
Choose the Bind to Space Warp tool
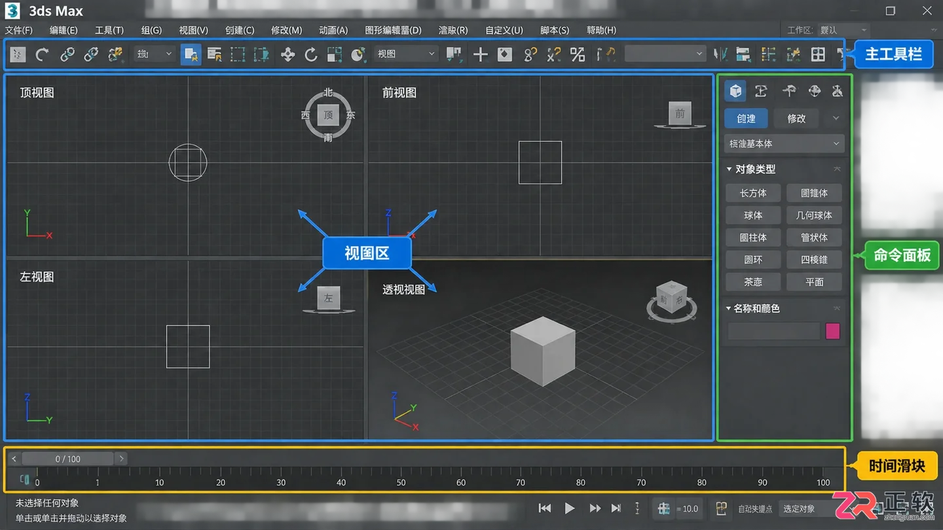tap(116, 54)
